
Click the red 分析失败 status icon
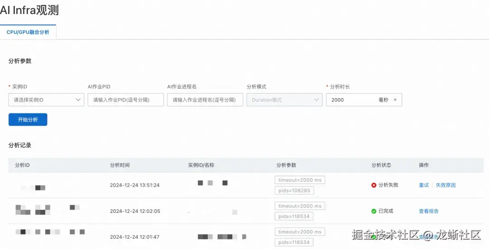point(374,185)
